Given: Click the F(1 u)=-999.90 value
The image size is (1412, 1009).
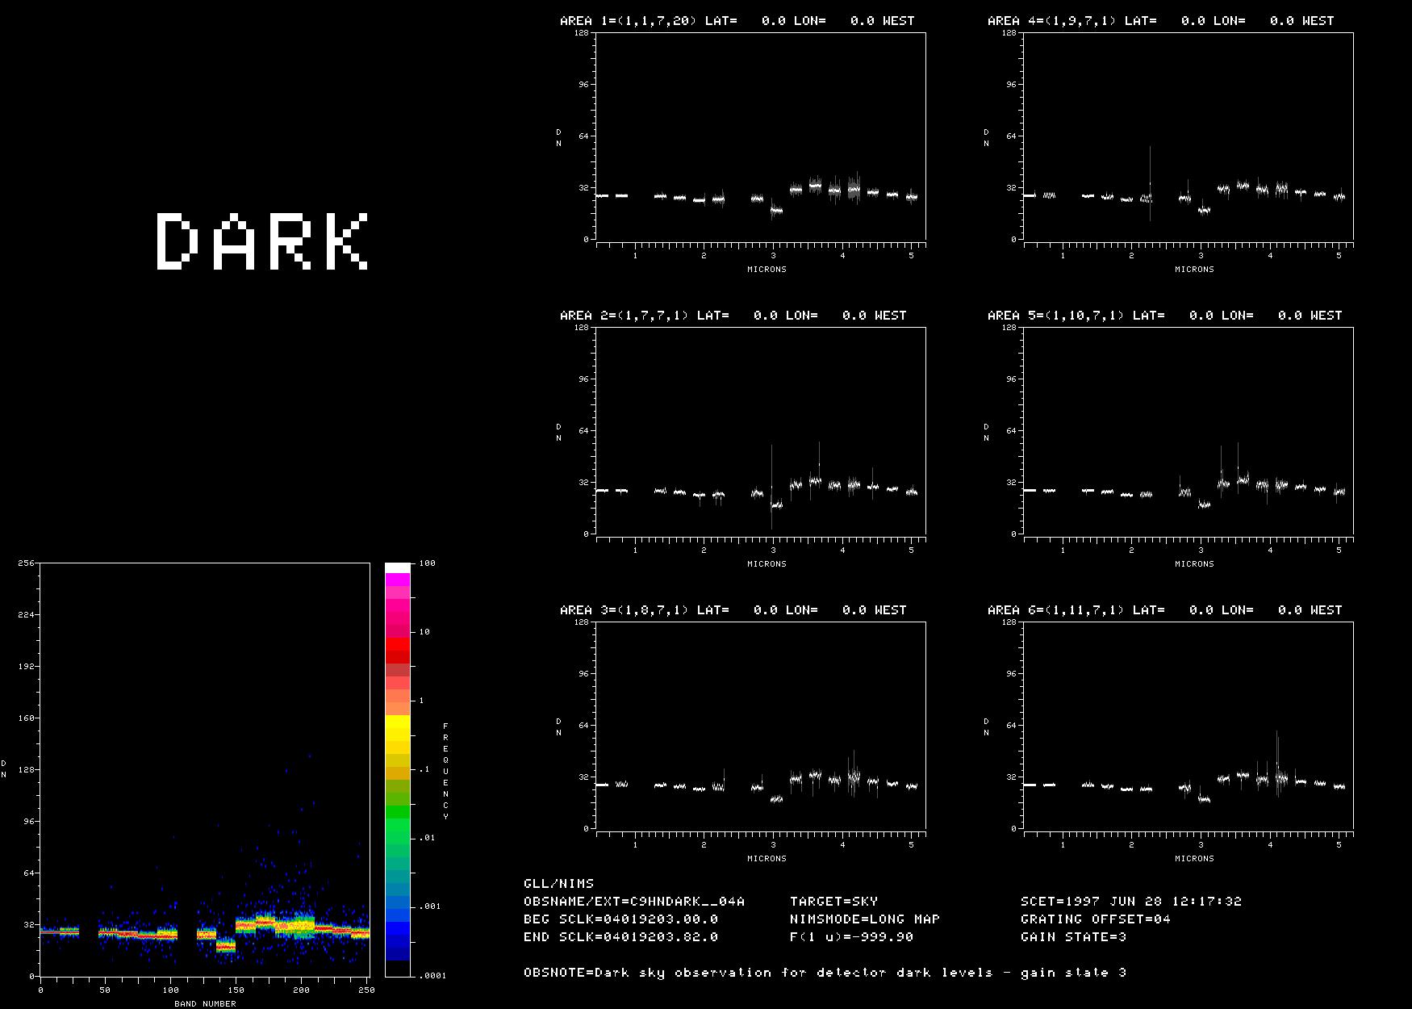Looking at the screenshot, I should click(x=851, y=937).
